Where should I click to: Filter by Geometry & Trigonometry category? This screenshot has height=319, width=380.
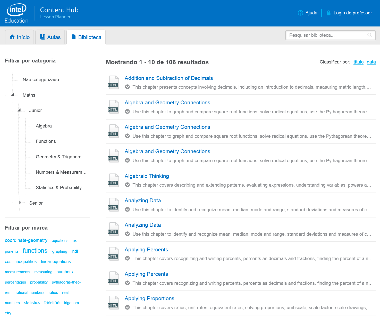click(x=61, y=157)
